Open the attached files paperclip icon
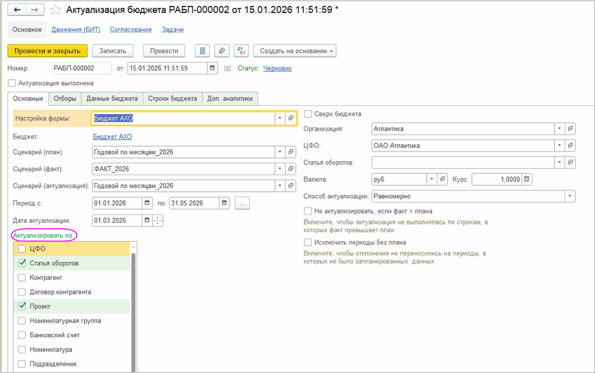Image resolution: width=595 pixels, height=373 pixels. click(222, 51)
